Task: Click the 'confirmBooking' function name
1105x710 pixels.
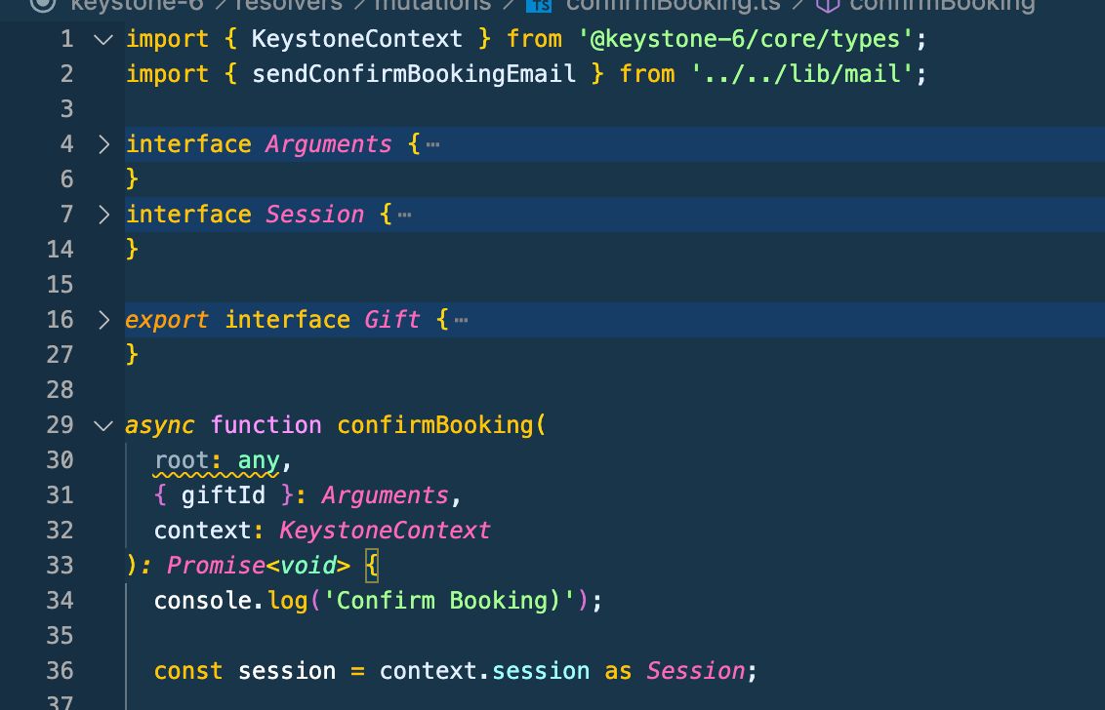Action: click(435, 425)
